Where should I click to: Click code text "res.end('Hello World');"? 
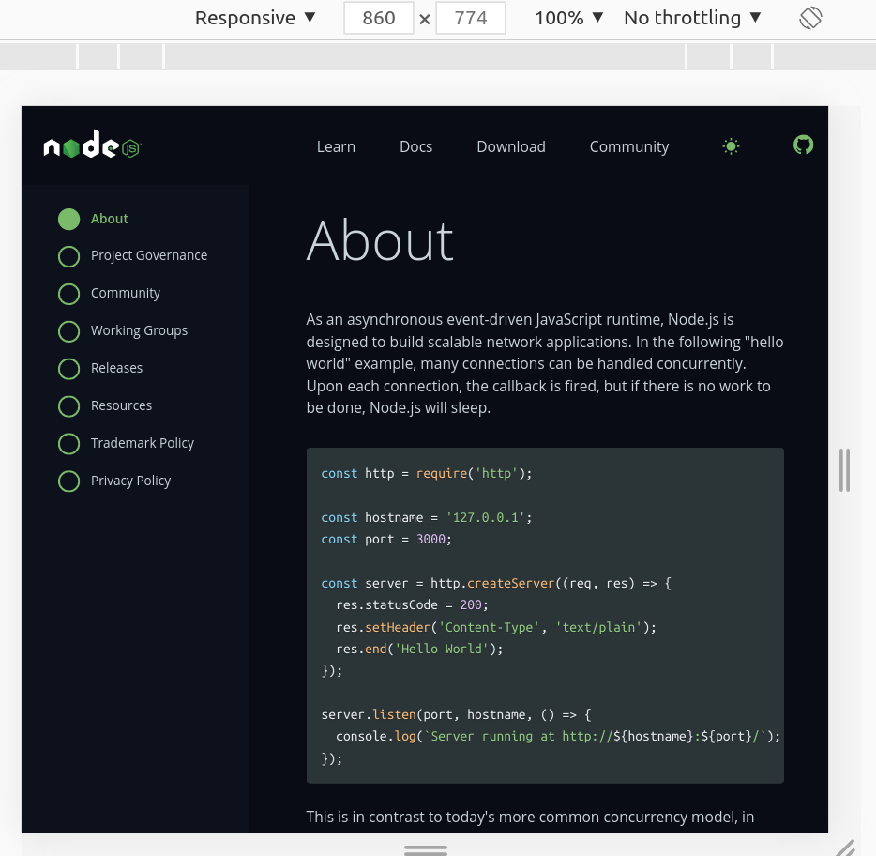[419, 649]
